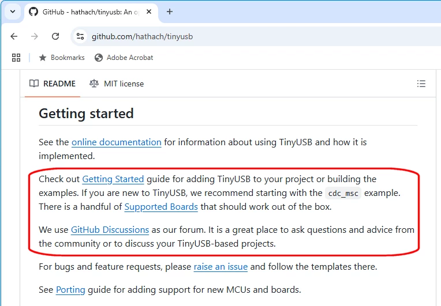Go back to the previous page
The image size is (441, 306).
(14, 36)
